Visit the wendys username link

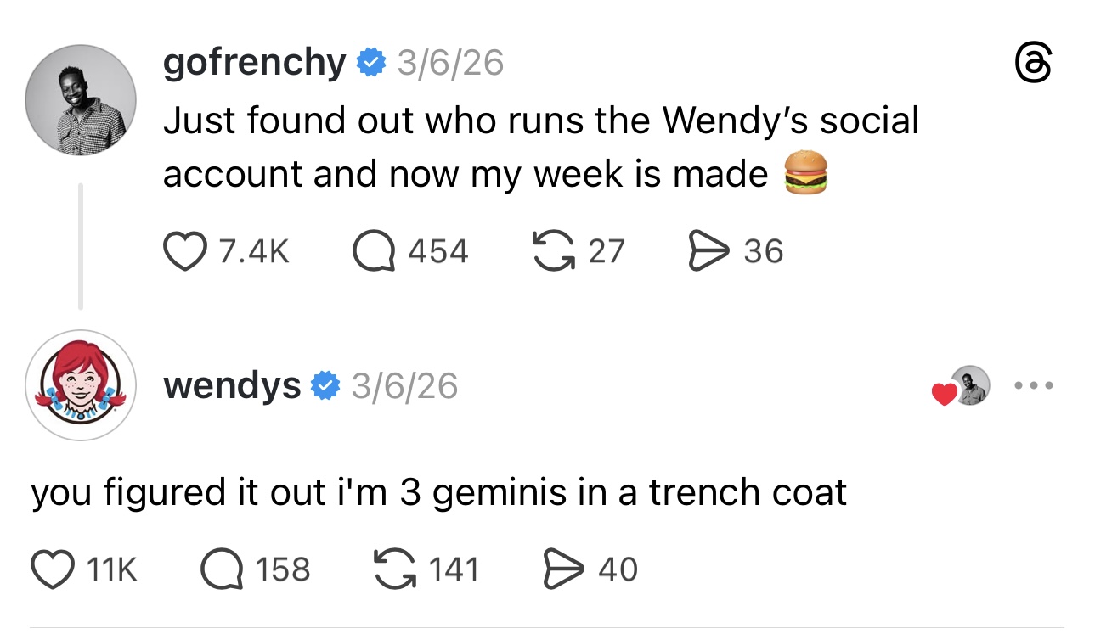231,386
